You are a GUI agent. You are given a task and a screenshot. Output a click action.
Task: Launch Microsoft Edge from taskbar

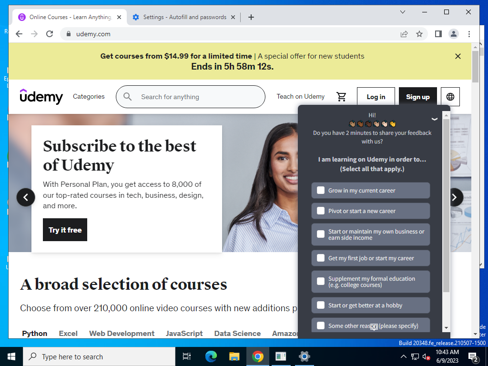(211, 356)
